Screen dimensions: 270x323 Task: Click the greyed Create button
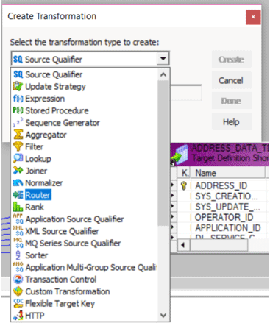coord(231,59)
